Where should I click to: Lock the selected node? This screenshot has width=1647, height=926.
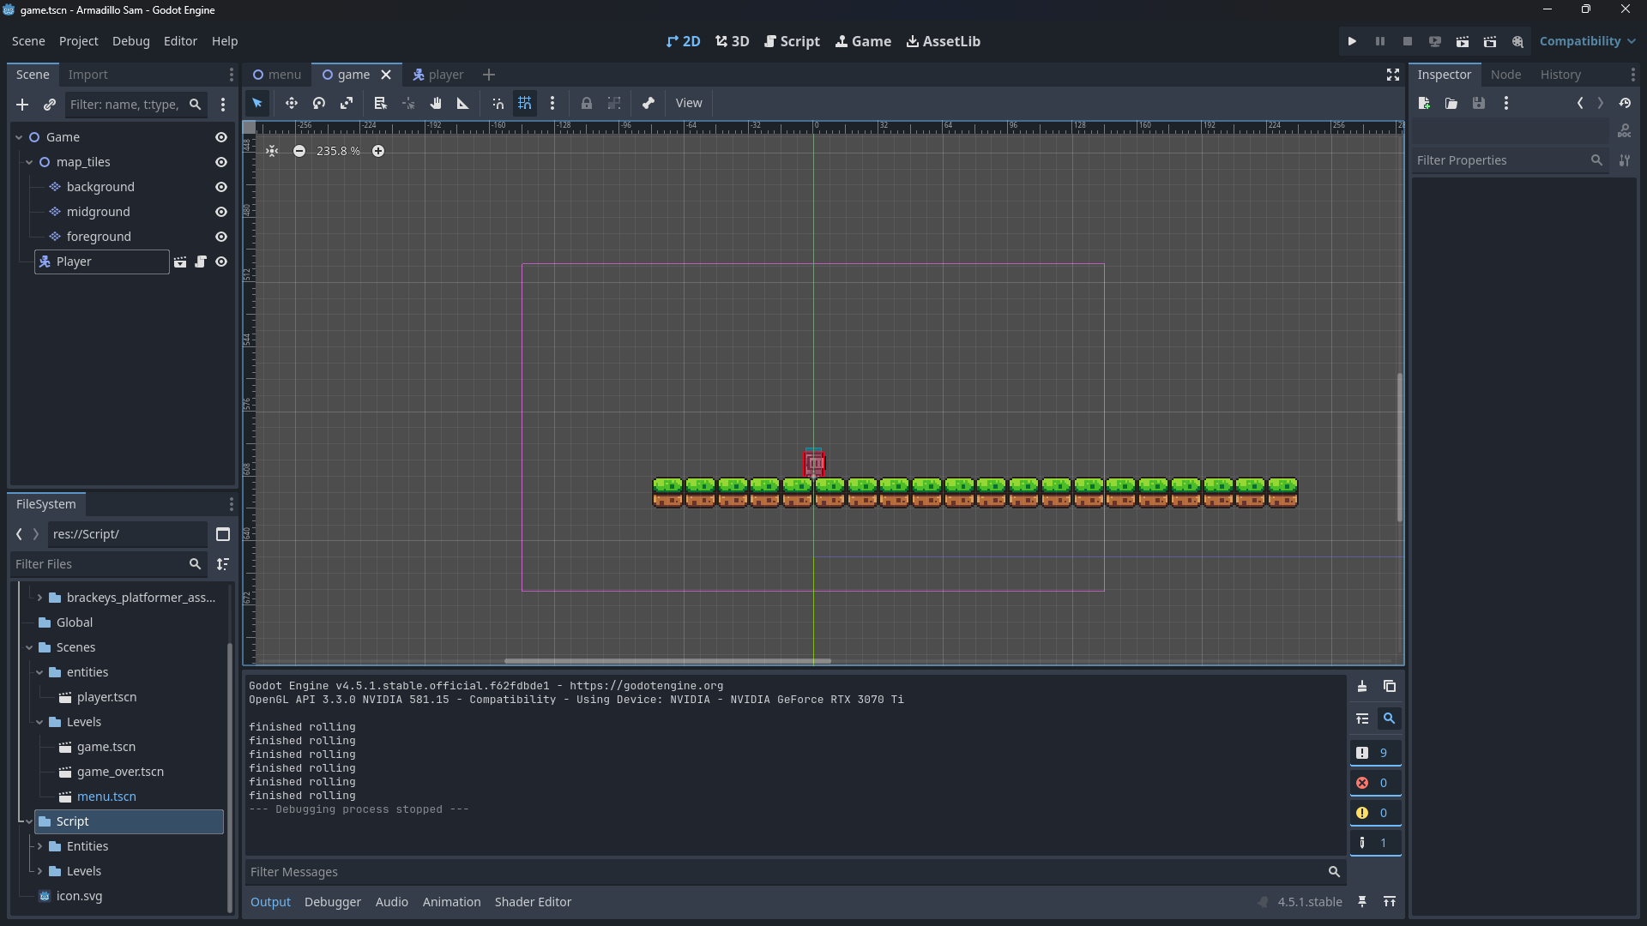coord(587,103)
